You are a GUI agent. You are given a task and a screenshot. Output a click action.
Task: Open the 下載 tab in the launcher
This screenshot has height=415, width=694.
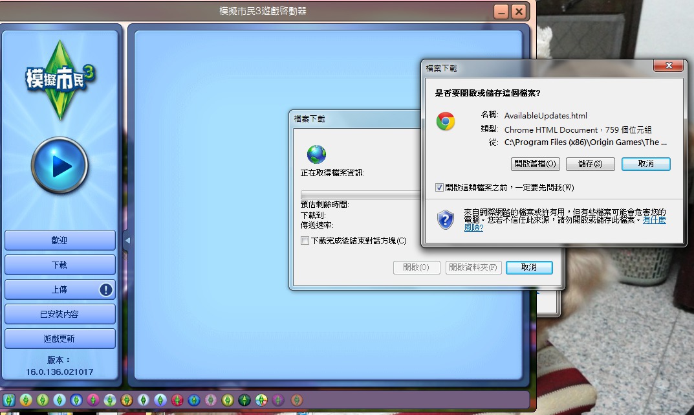click(60, 265)
